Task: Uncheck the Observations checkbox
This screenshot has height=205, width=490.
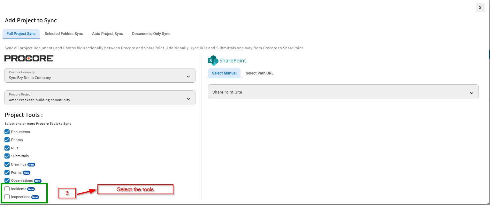Action: pos(7,180)
